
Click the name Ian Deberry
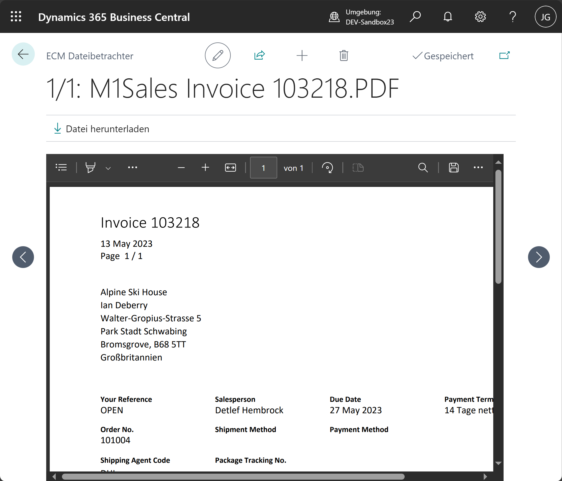click(x=124, y=305)
